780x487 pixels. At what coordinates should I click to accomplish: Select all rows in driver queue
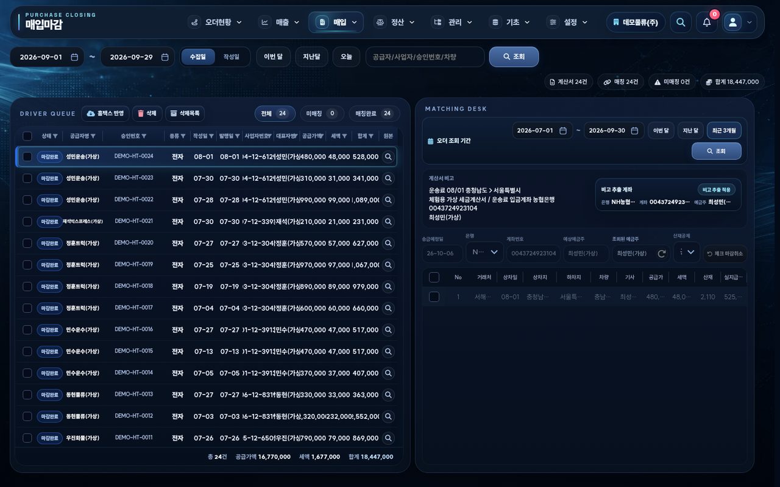[x=27, y=136]
